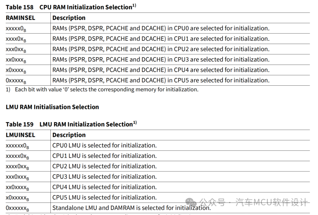Select the xxx0xxB RAMINSEL cell
The width and height of the screenshot is (318, 215).
pos(16,50)
